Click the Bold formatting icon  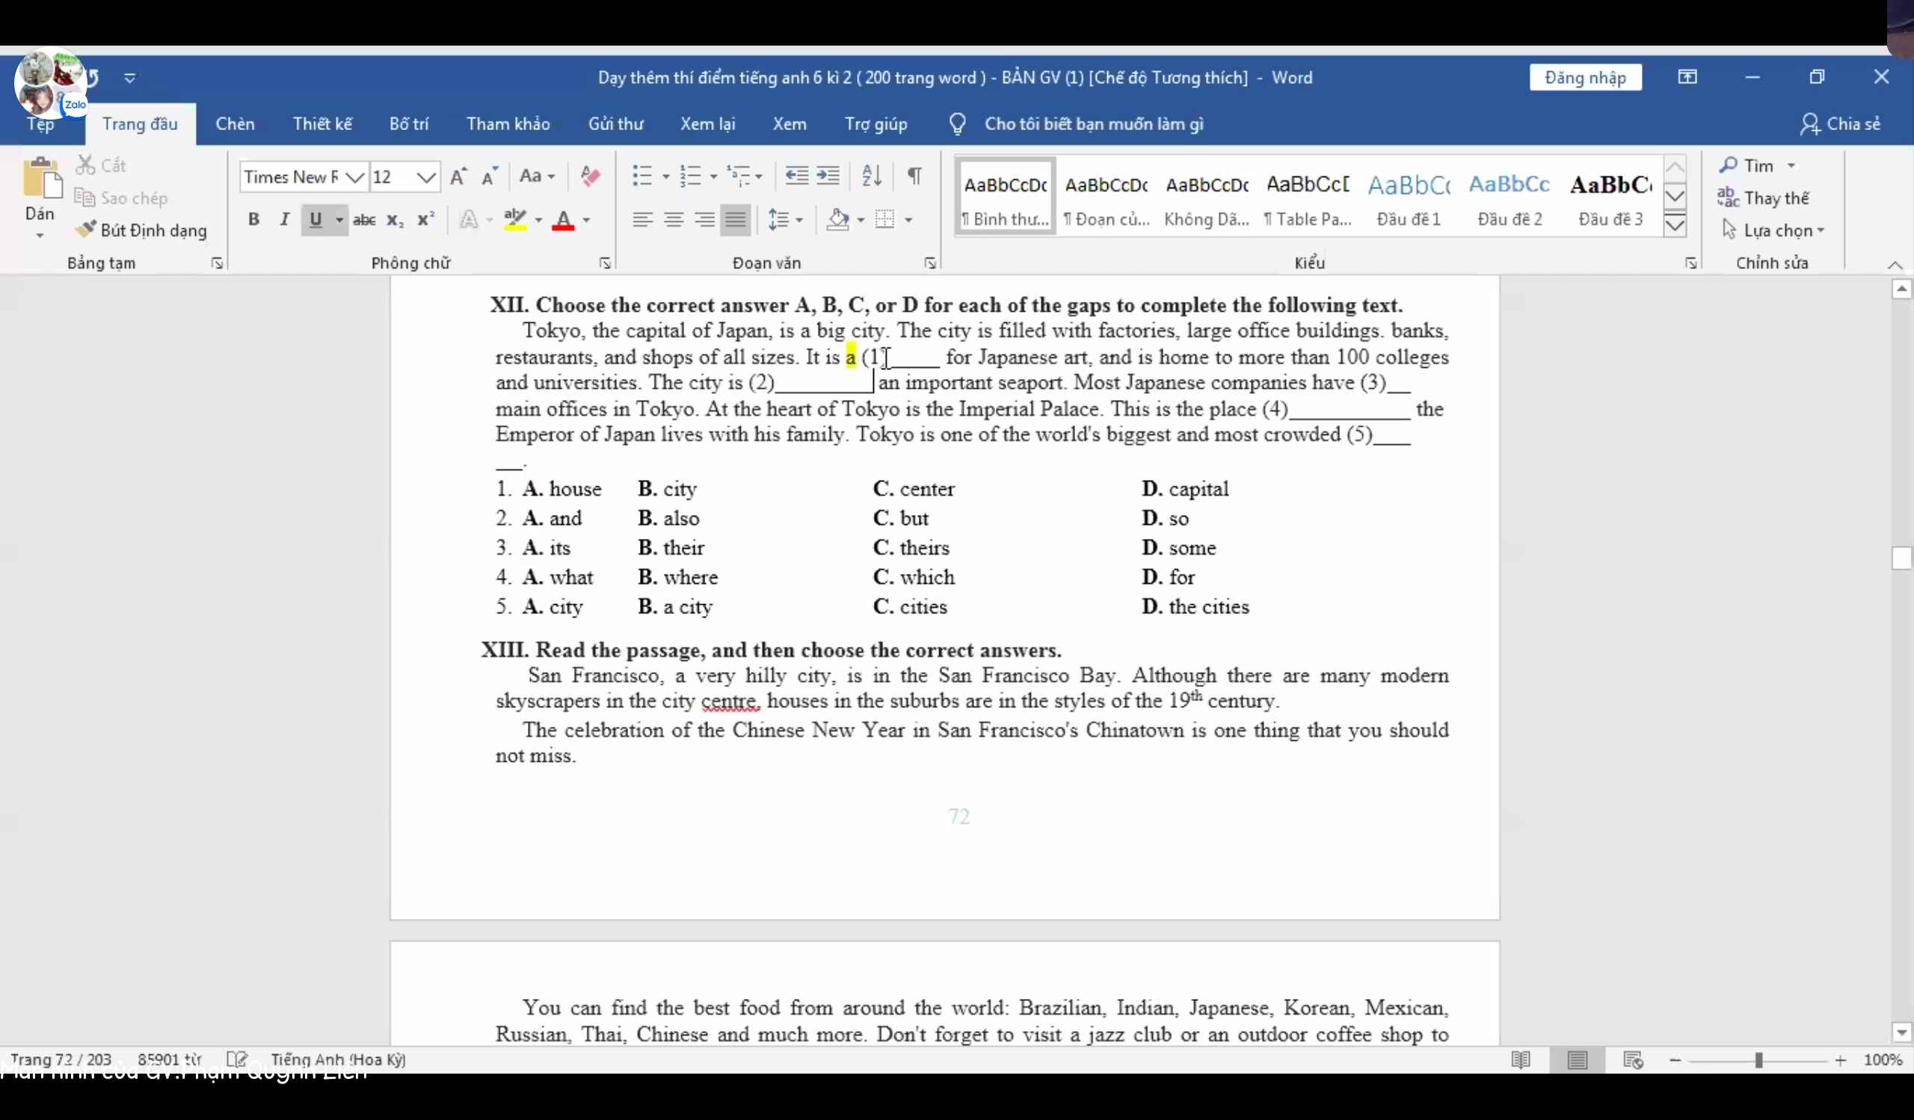[253, 218]
